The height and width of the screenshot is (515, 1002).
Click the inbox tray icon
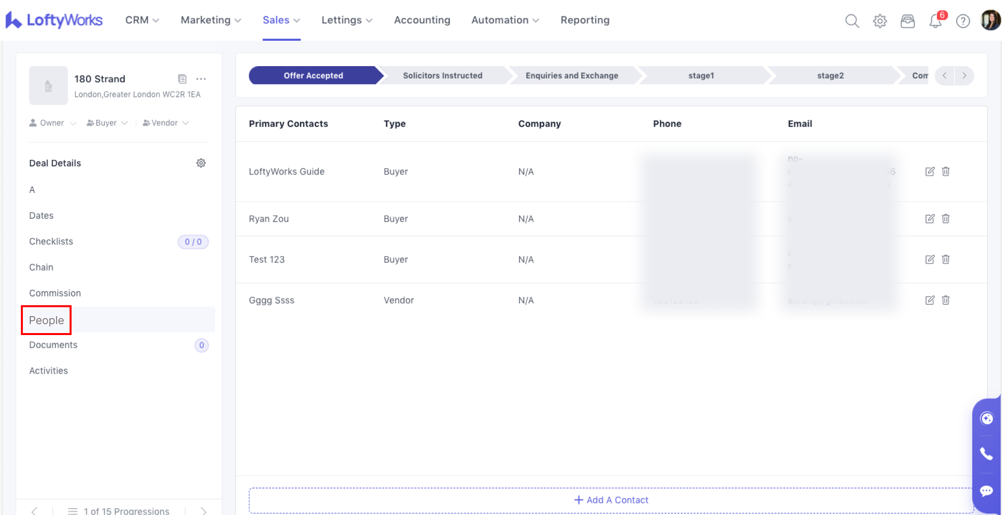908,21
